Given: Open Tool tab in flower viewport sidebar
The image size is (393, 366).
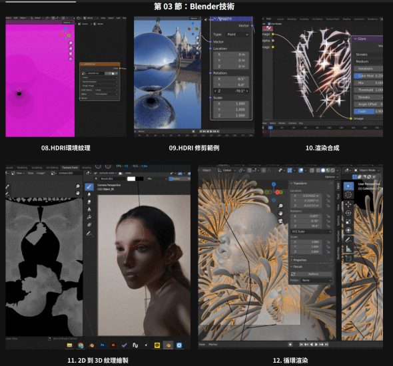Looking at the screenshot, I should tap(338, 196).
